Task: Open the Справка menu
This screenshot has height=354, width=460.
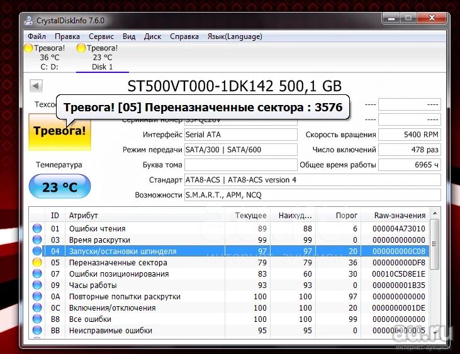Action: [184, 36]
